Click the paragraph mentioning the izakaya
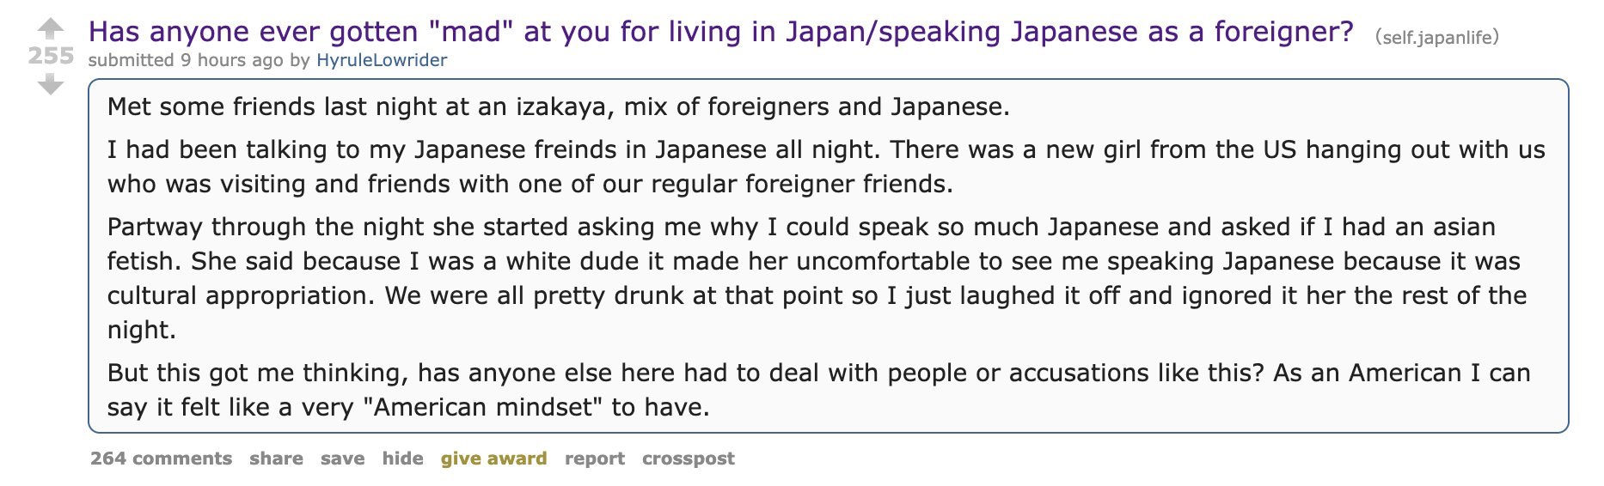 point(559,106)
